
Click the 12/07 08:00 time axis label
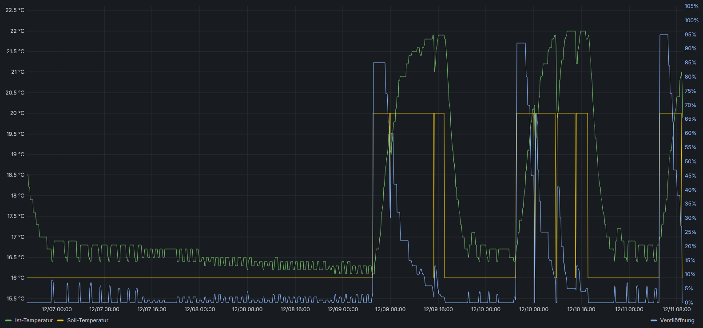104,309
